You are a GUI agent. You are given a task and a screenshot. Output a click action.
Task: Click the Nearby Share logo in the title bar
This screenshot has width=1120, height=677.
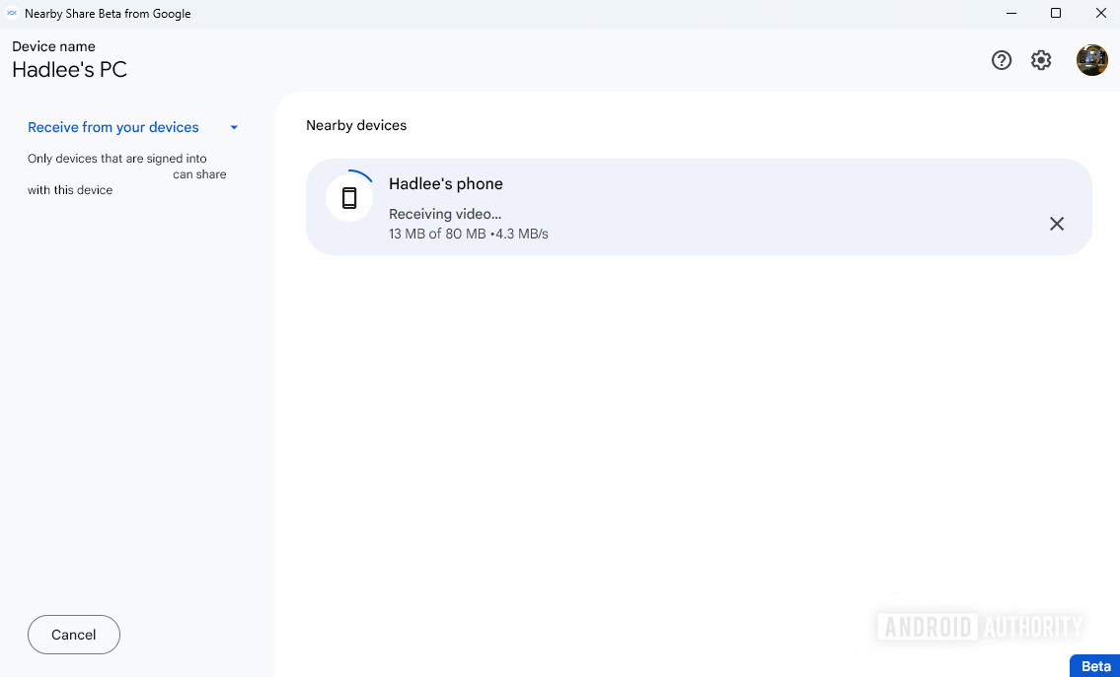click(12, 13)
